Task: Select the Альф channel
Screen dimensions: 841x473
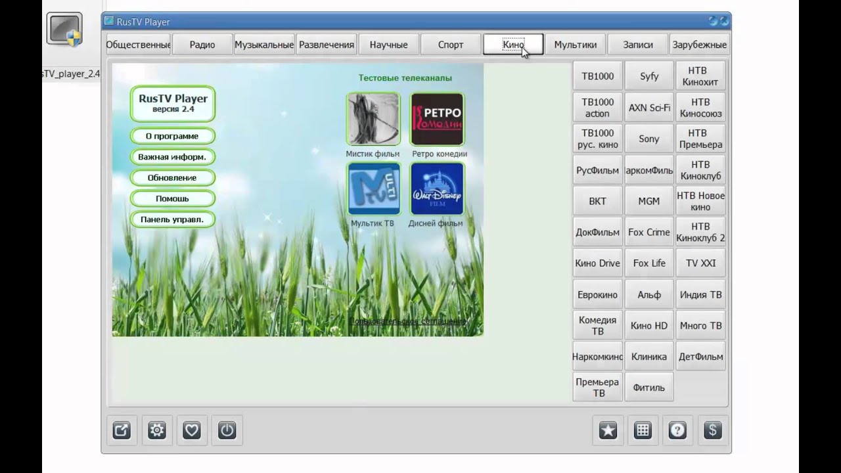Action: [649, 294]
